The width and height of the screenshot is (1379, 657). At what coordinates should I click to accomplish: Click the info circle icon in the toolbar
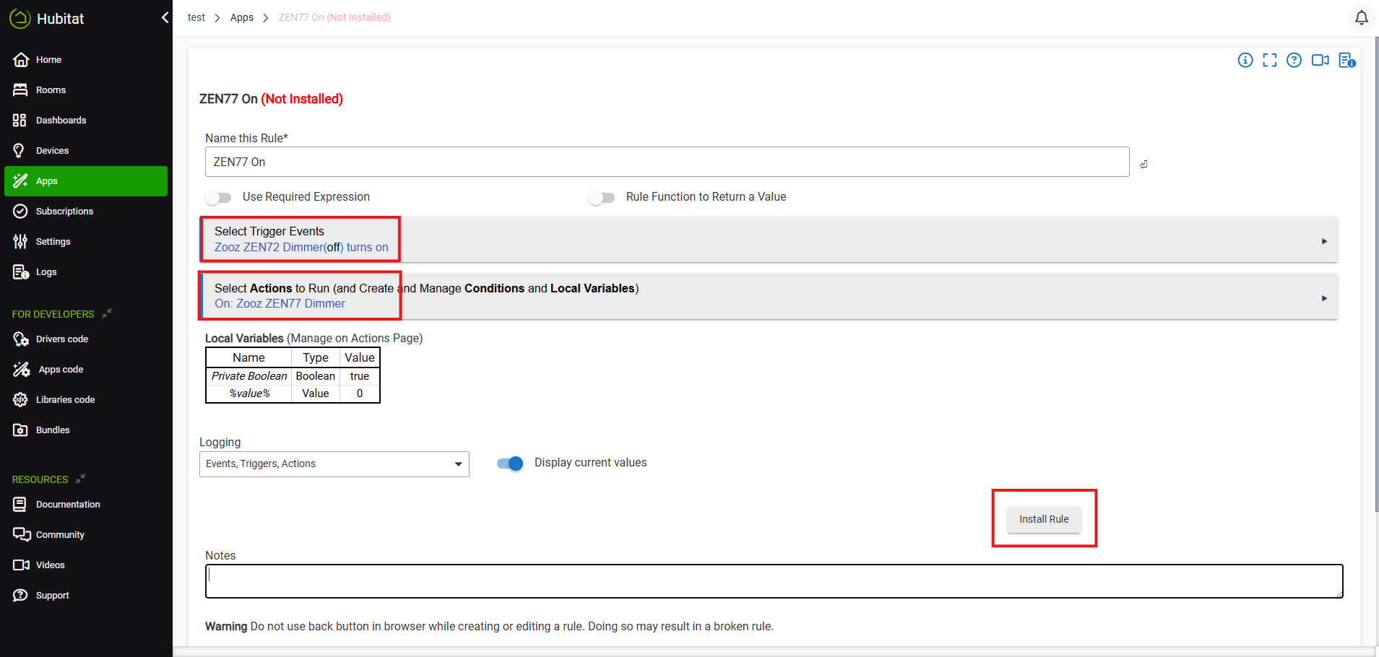pos(1245,60)
